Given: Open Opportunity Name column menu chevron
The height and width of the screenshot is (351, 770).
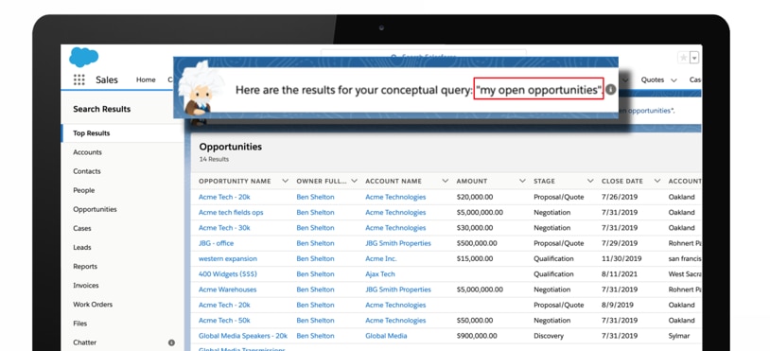Looking at the screenshot, I should pos(285,181).
